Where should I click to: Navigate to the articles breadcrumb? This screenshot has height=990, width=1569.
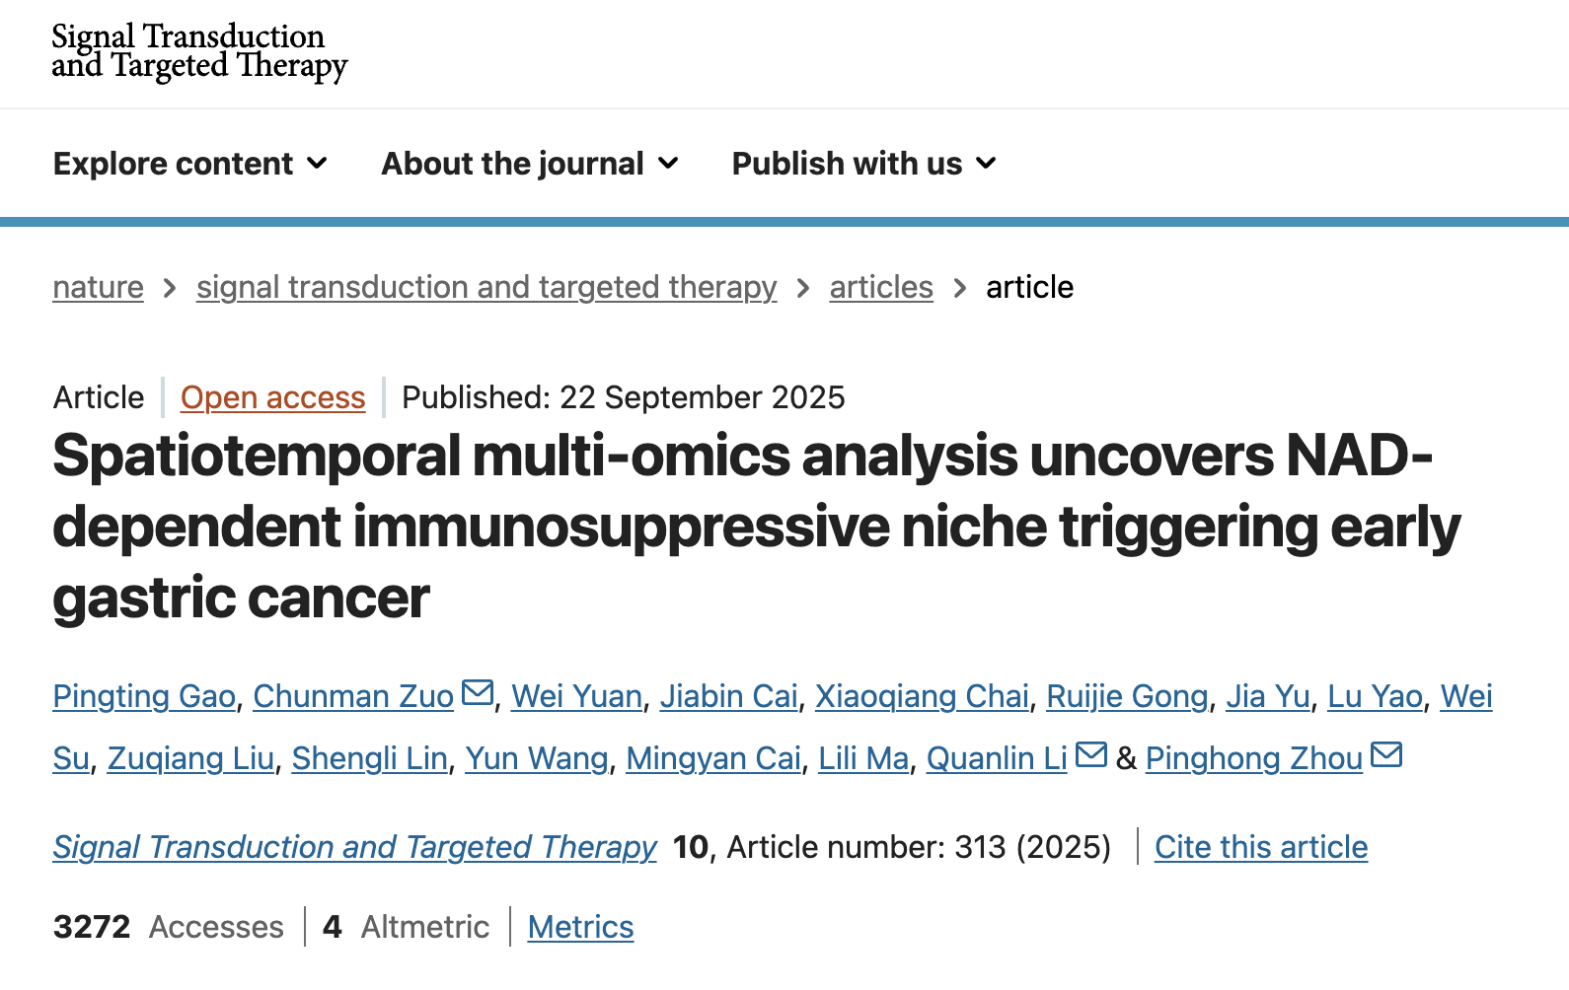coord(881,287)
